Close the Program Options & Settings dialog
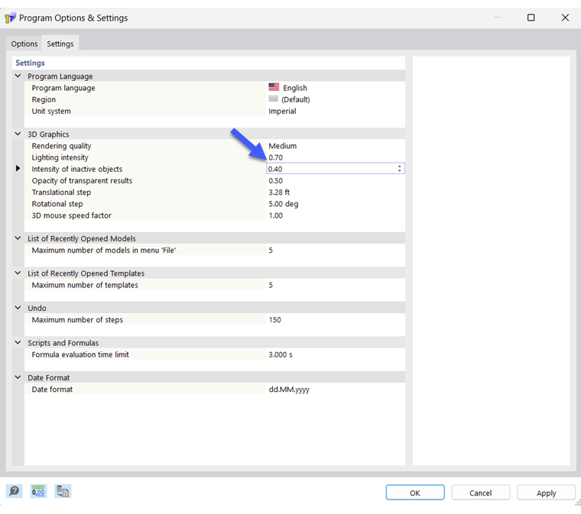This screenshot has width=581, height=514. pyautogui.click(x=565, y=18)
